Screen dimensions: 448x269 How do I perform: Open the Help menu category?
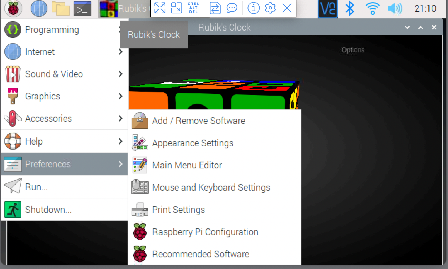click(64, 141)
